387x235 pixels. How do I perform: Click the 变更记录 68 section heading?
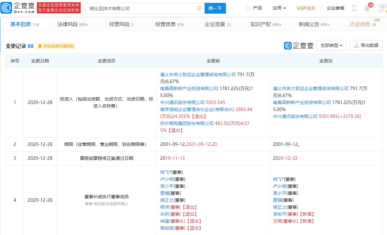pos(20,46)
